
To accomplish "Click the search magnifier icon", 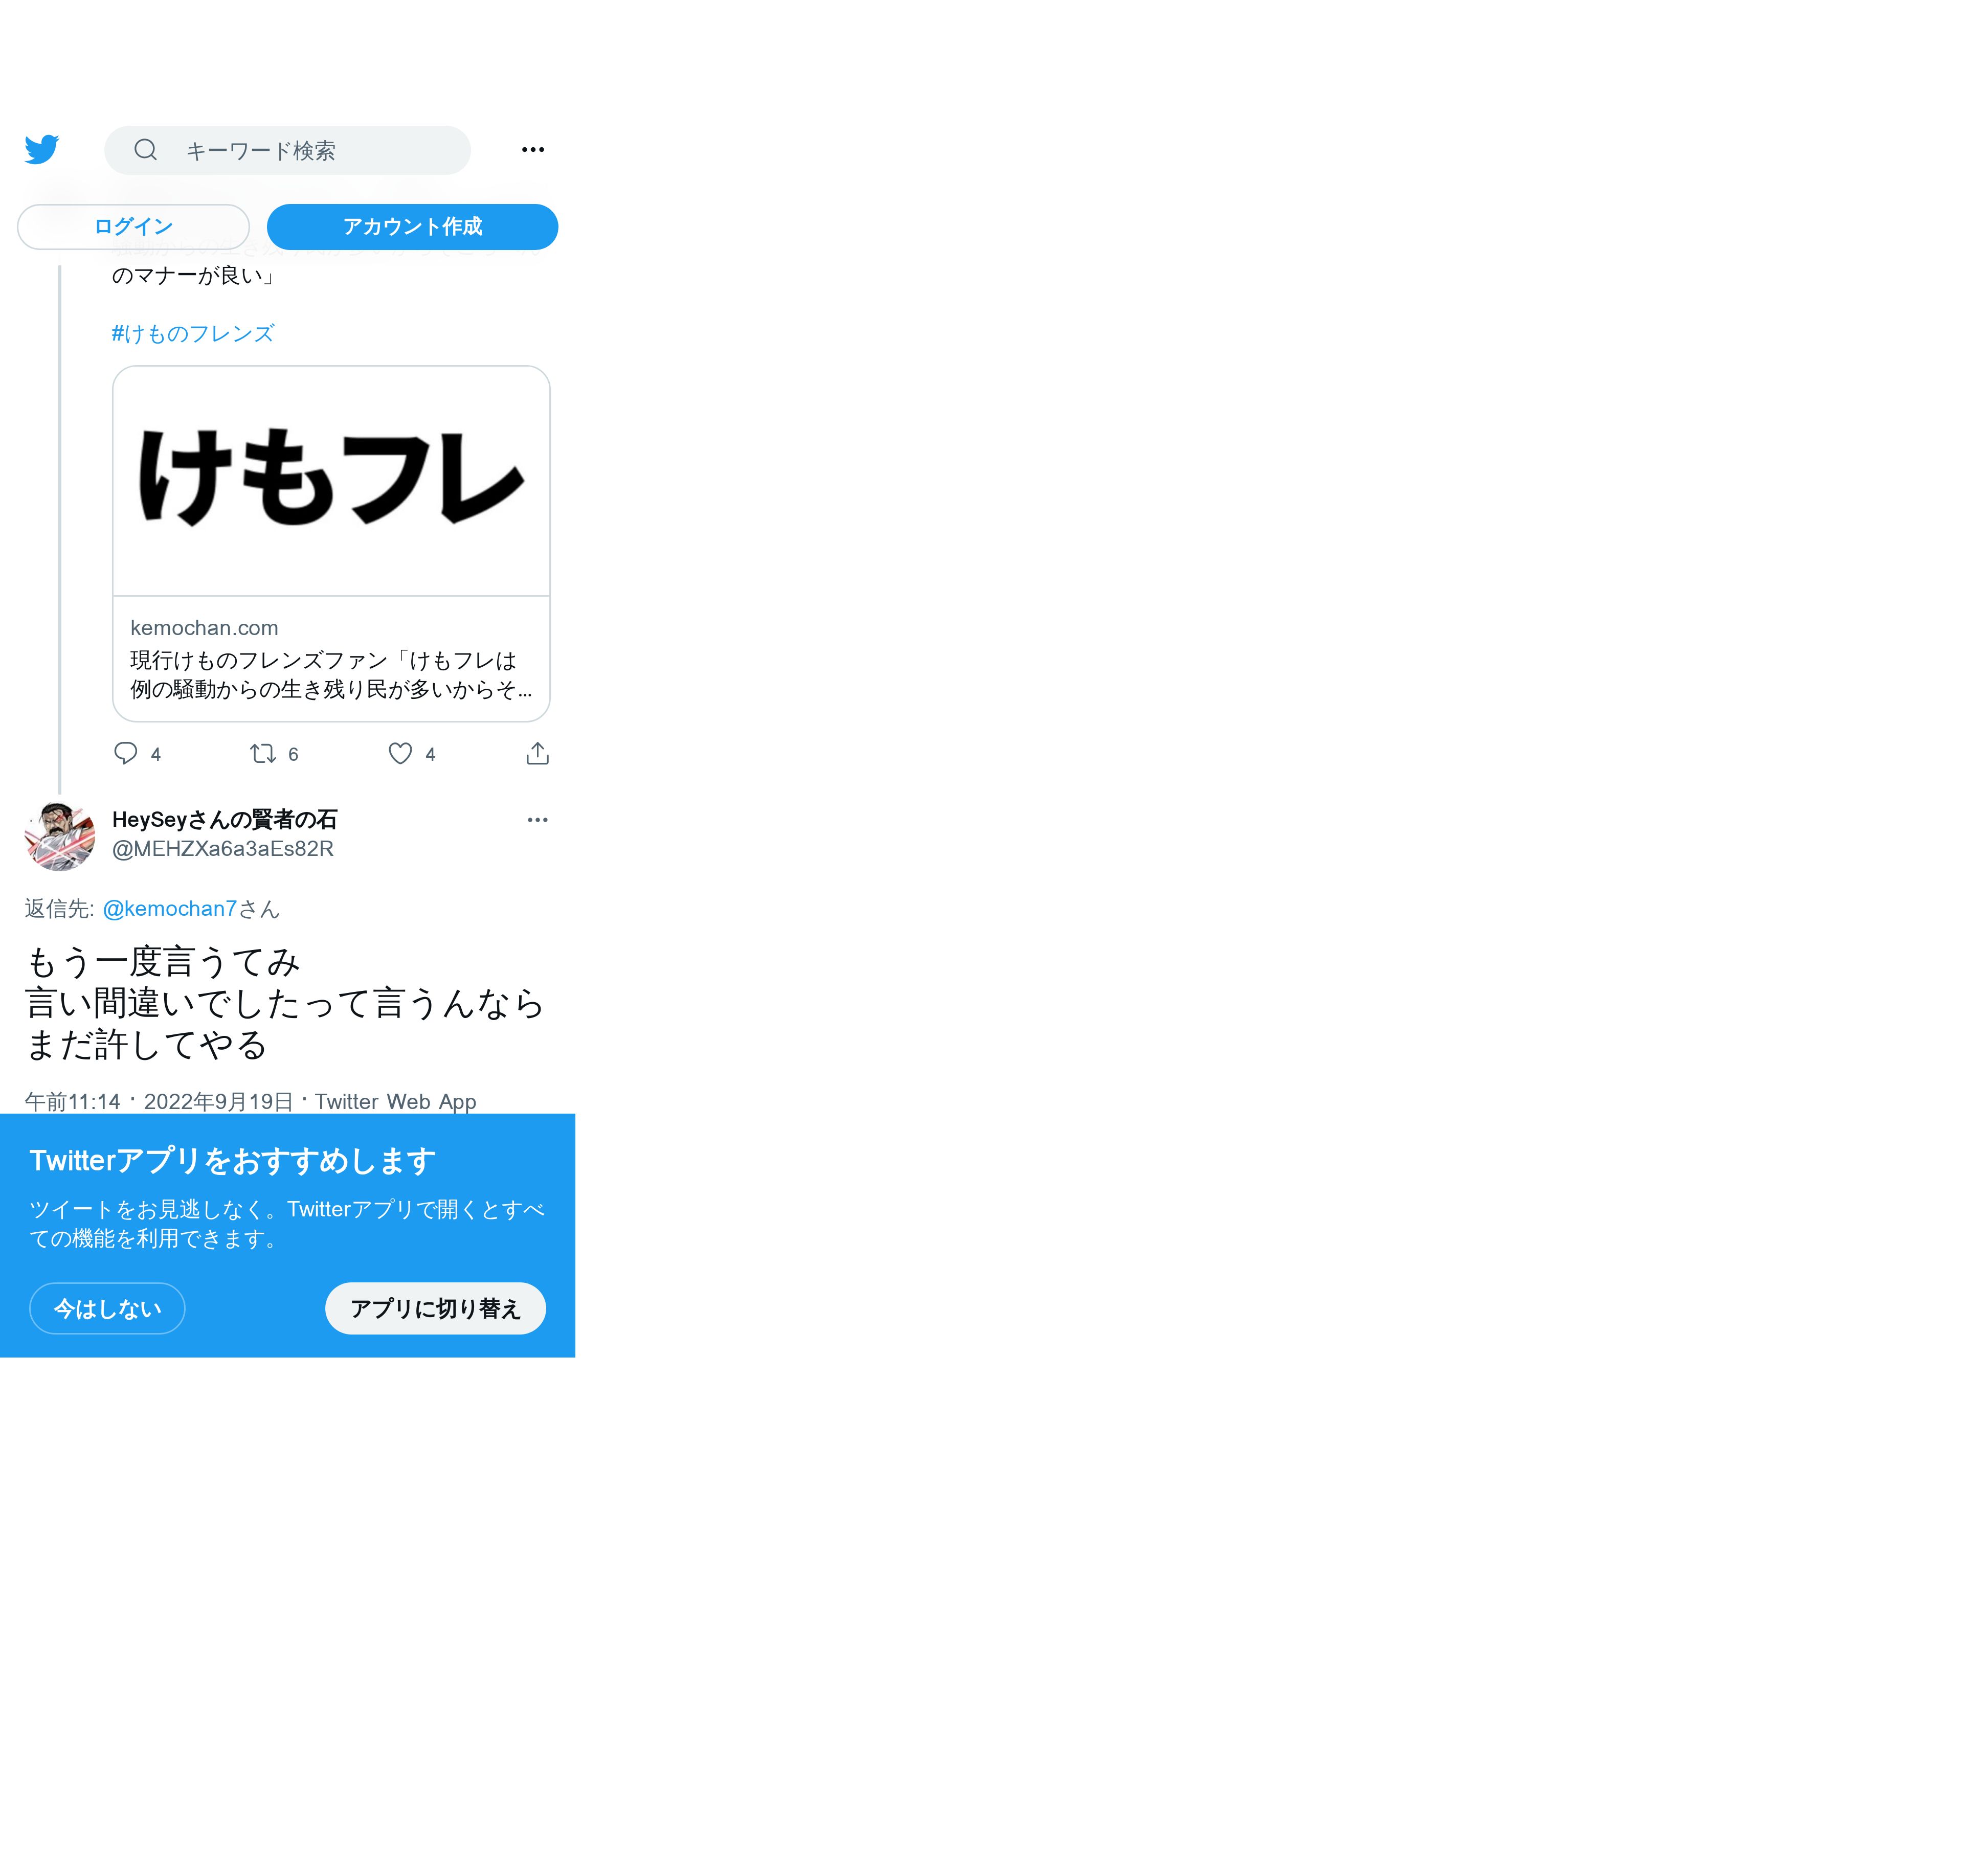I will [x=146, y=150].
